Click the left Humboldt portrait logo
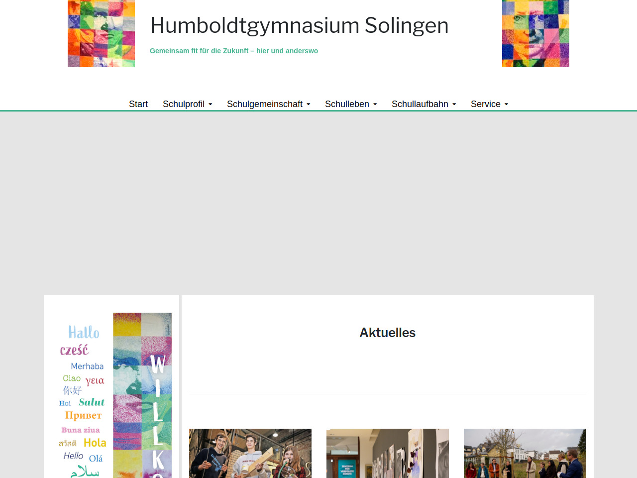The image size is (637, 478). pos(101,33)
